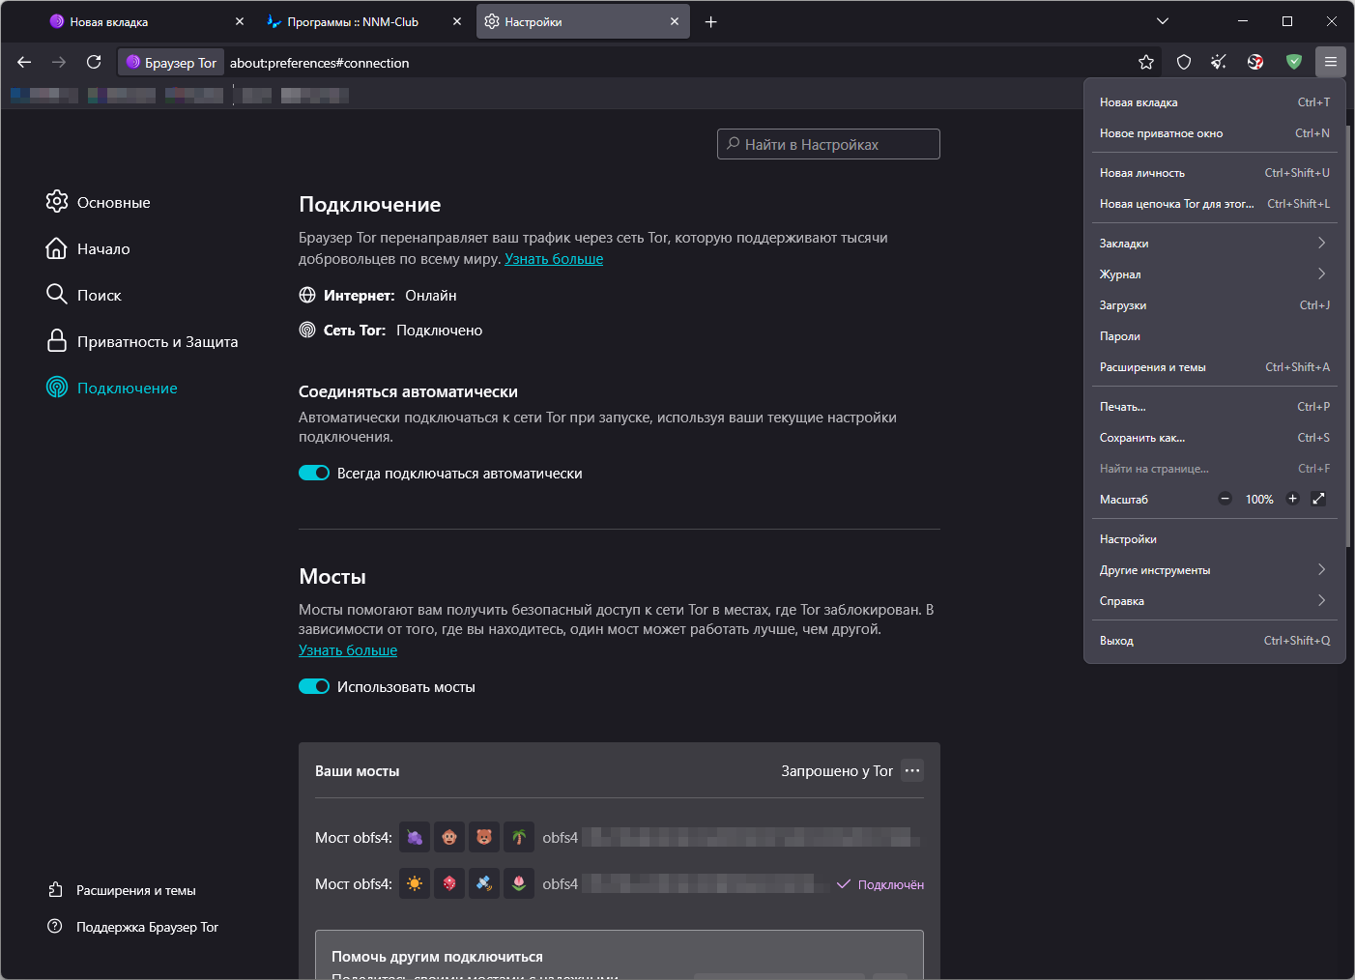
Task: Click the New Identity broom icon
Action: coord(1219,62)
